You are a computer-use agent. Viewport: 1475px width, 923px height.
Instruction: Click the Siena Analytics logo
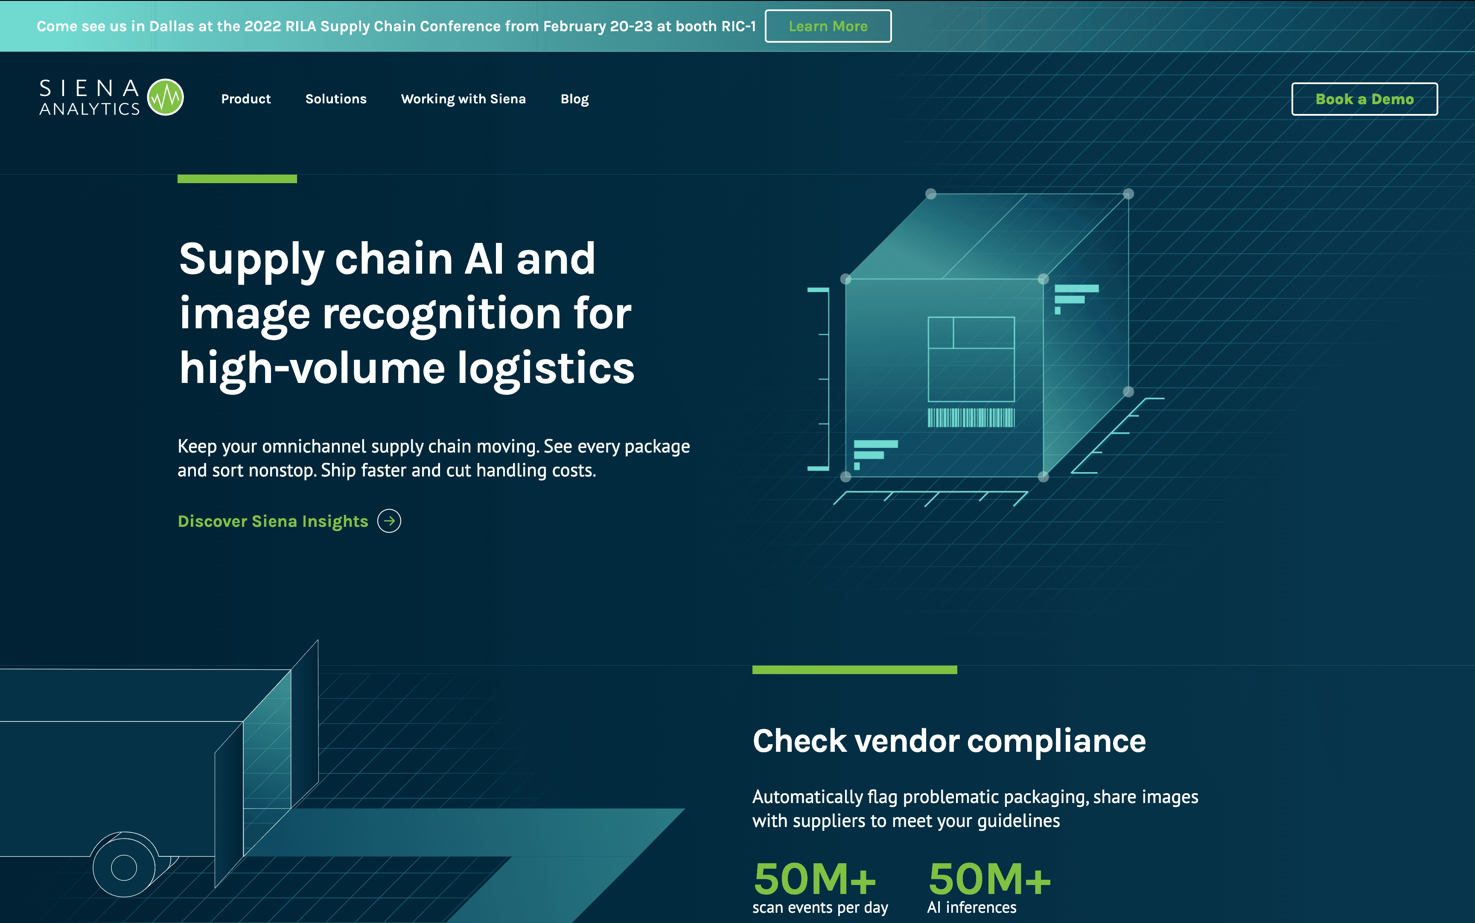pyautogui.click(x=111, y=97)
